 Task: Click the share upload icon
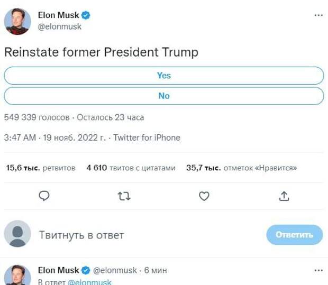(284, 196)
